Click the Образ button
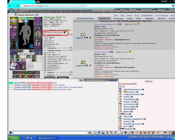 (116, 15)
